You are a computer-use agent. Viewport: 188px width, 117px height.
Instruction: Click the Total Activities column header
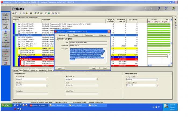(133, 21)
